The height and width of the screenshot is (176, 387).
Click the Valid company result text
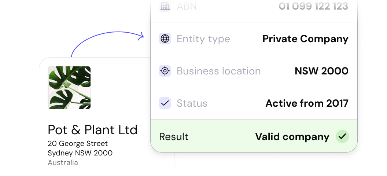(x=292, y=137)
